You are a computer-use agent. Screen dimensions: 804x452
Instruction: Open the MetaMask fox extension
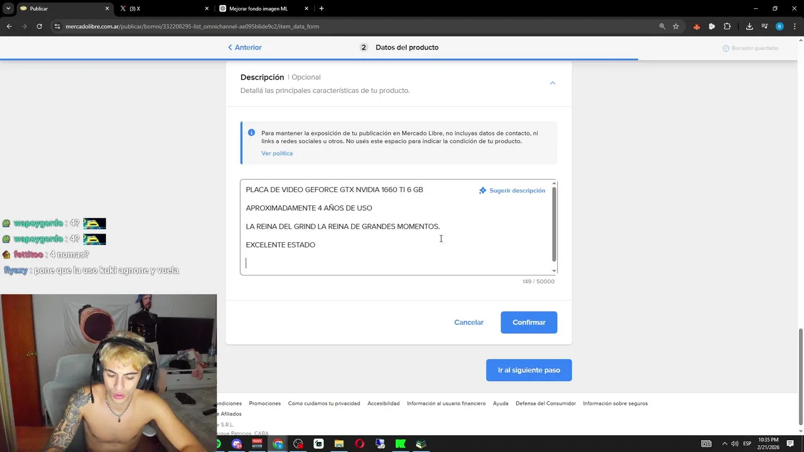tap(697, 26)
